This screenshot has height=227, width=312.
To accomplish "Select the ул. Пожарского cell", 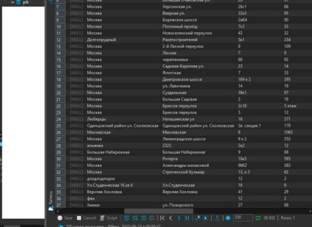I will pos(198,205).
